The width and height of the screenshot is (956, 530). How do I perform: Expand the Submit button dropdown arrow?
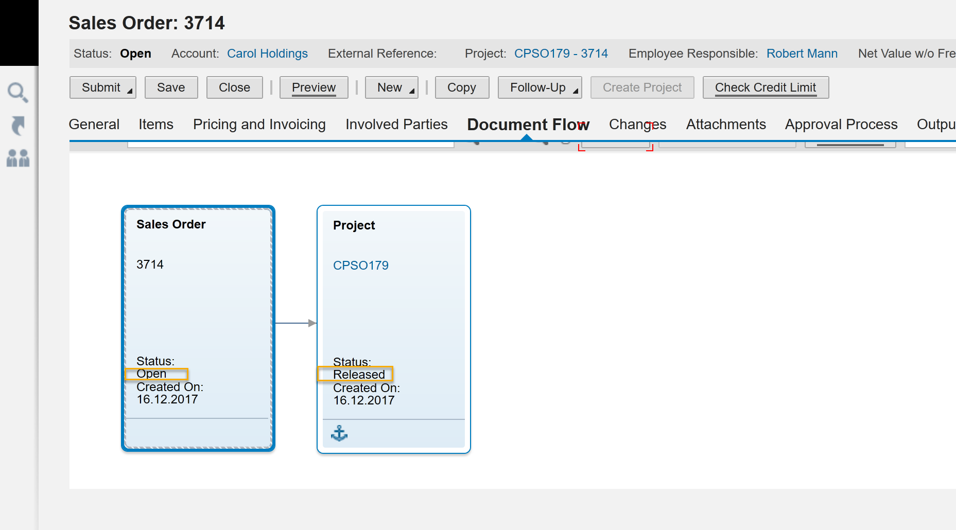point(130,91)
